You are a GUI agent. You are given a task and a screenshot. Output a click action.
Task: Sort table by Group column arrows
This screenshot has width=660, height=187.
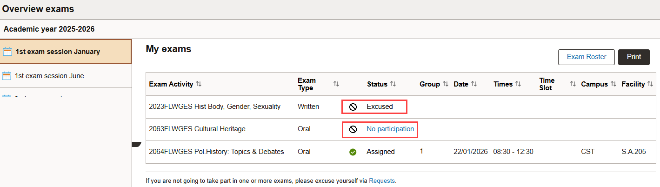pos(446,84)
